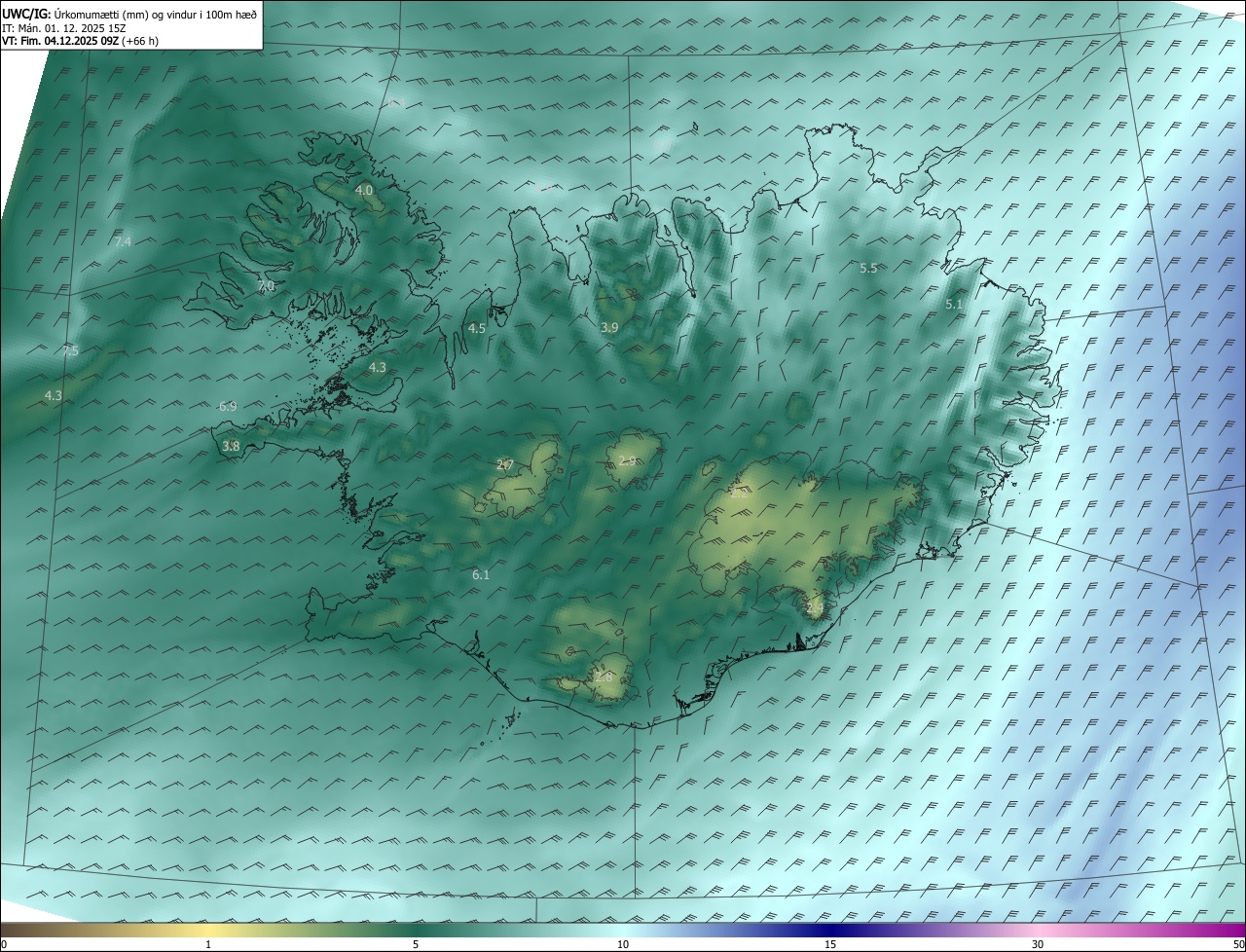
Task: Click the valid time 'VT: Fim. 04.12.2025 09Z (+66 h)'
Action: click(x=81, y=41)
